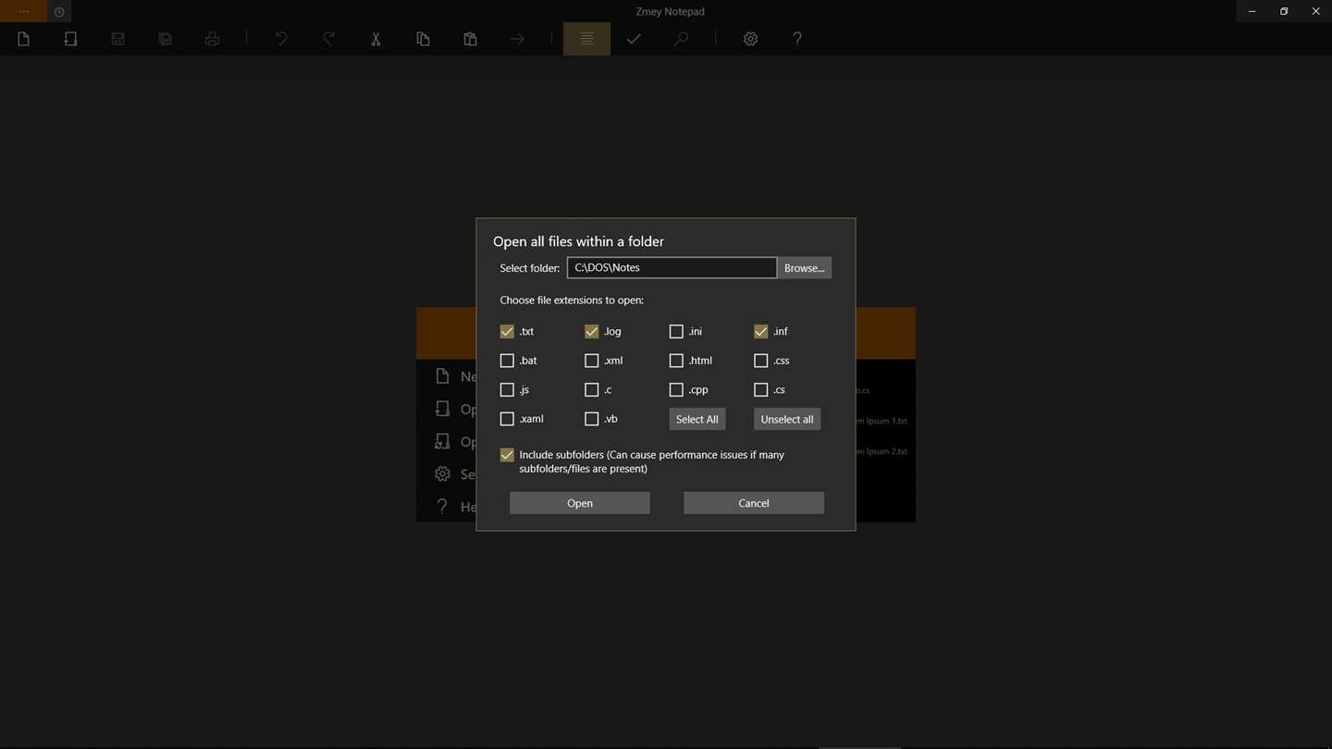Viewport: 1332px width, 749px height.
Task: Enable the .xaml extension checkbox
Action: pos(507,419)
